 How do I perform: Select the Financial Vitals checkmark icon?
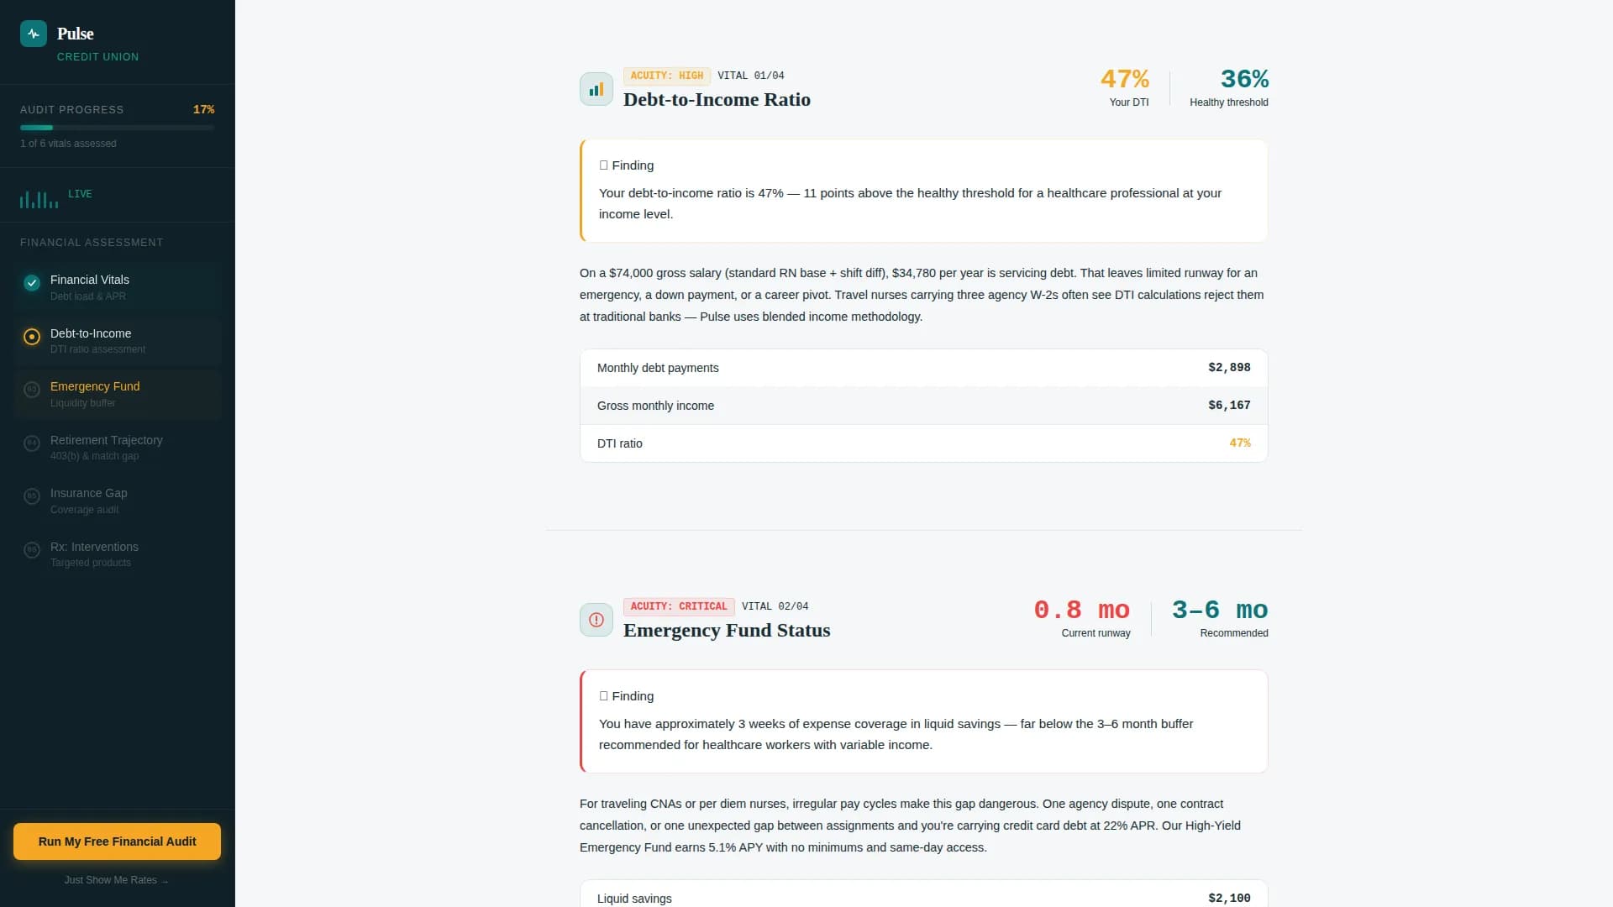click(31, 283)
